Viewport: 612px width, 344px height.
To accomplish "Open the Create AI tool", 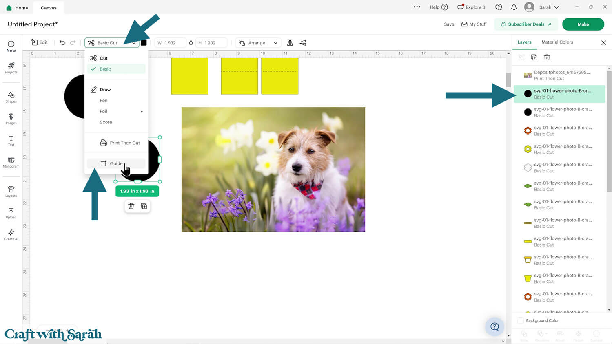I will pyautogui.click(x=11, y=235).
